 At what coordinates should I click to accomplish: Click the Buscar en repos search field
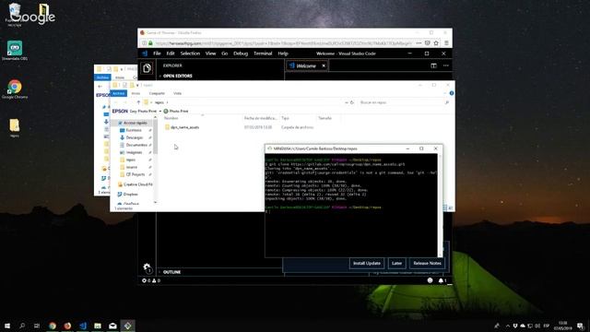coord(404,102)
